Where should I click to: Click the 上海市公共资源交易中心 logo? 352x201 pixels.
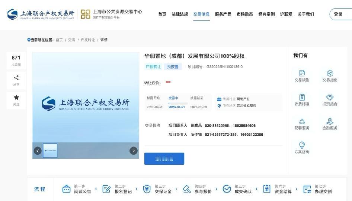pyautogui.click(x=111, y=14)
